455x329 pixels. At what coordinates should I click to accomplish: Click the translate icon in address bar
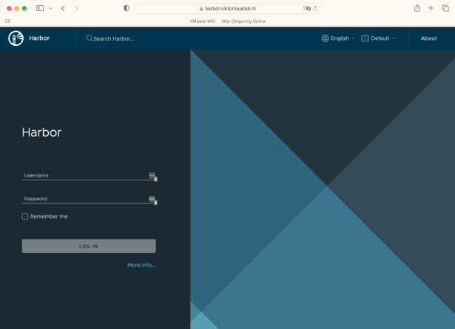tap(307, 8)
